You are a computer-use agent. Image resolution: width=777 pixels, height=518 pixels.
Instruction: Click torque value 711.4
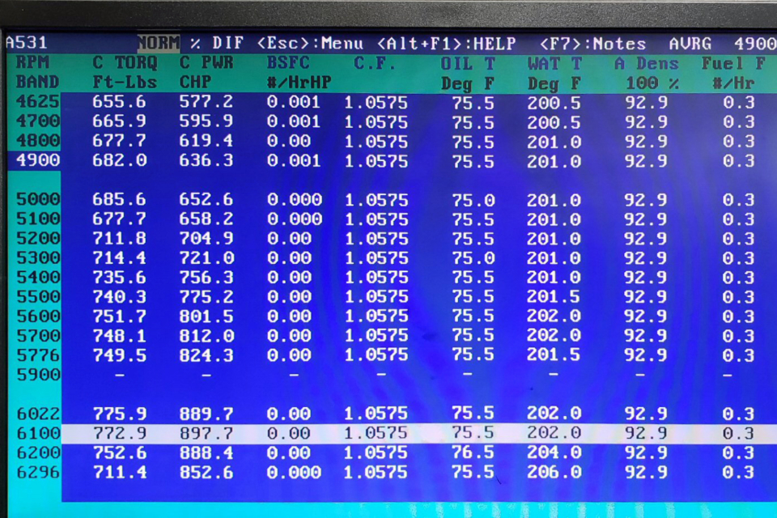(x=119, y=472)
